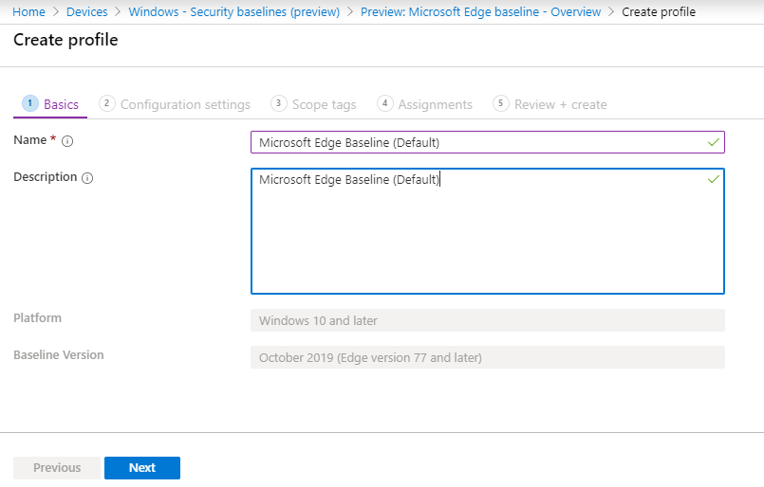Click the step 3 circle icon
764x487 pixels.
(x=279, y=103)
